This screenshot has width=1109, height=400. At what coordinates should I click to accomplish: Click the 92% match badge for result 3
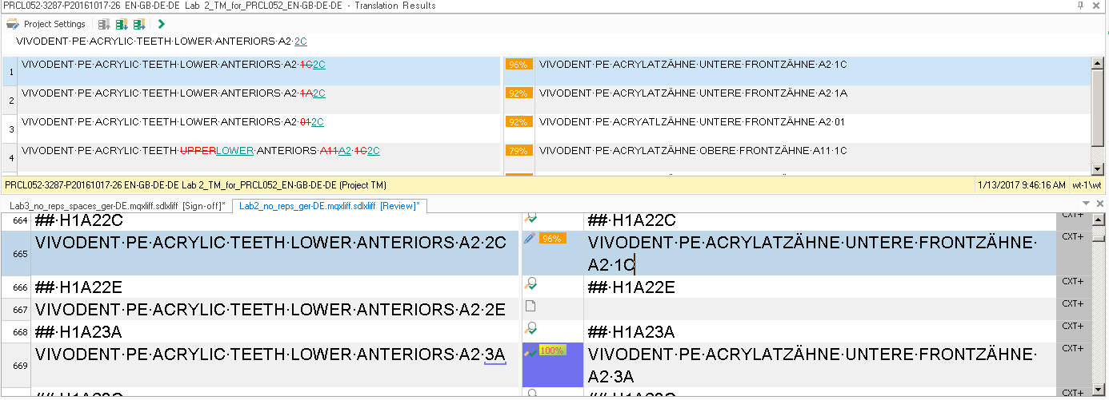[x=518, y=122]
